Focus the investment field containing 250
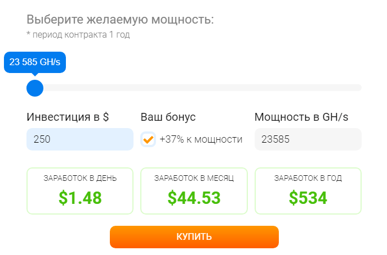This screenshot has width=387, height=255. coord(79,139)
